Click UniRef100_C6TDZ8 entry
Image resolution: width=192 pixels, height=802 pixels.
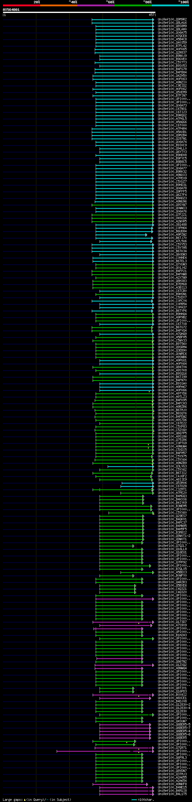pos(172,486)
